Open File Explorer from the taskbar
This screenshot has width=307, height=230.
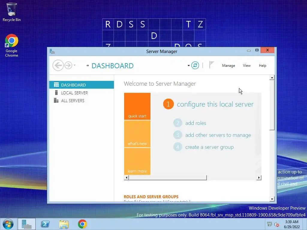64,224
